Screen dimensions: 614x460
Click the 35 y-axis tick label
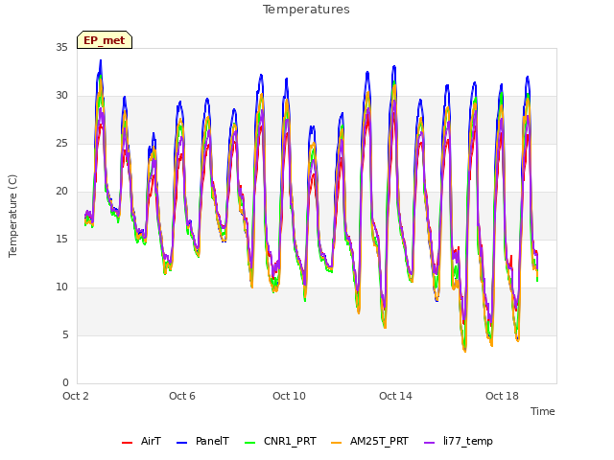(61, 47)
